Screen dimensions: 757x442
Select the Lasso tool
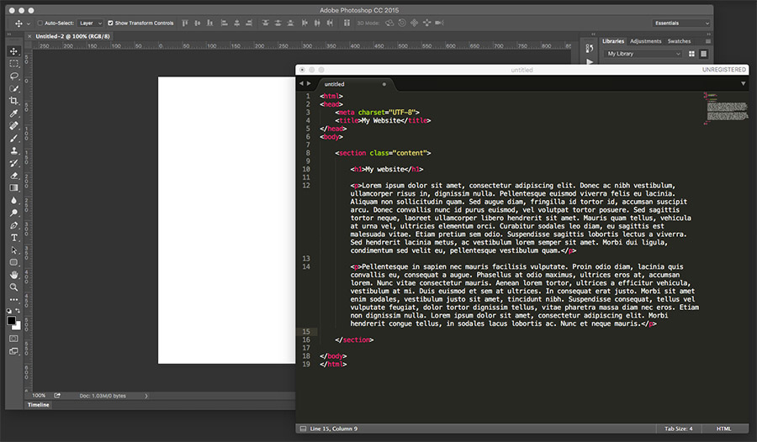14,76
